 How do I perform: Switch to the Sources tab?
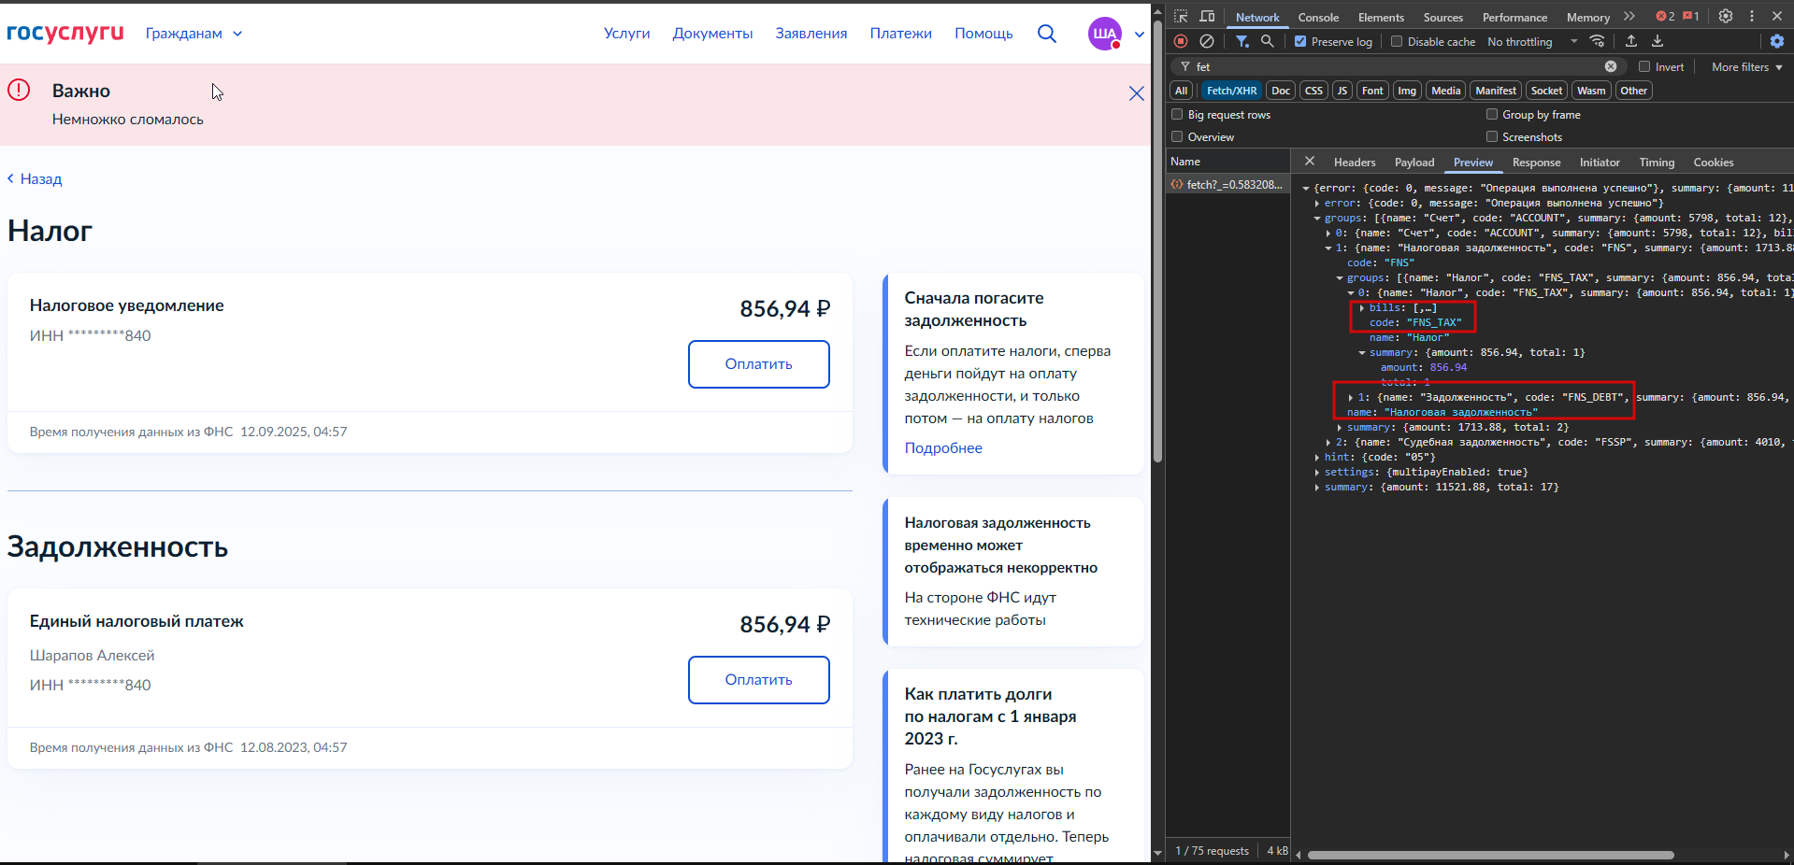point(1442,17)
